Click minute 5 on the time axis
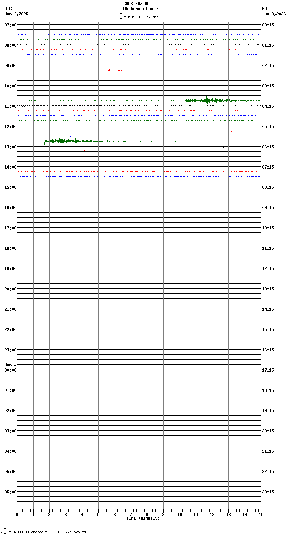 coord(98,515)
